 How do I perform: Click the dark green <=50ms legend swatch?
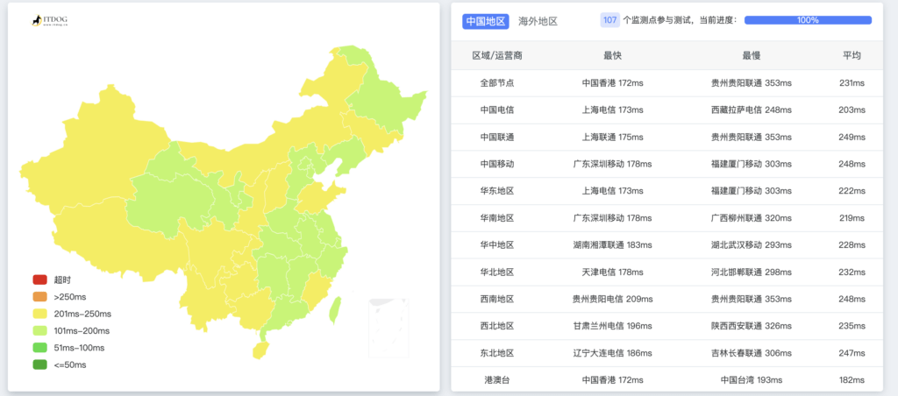[39, 364]
